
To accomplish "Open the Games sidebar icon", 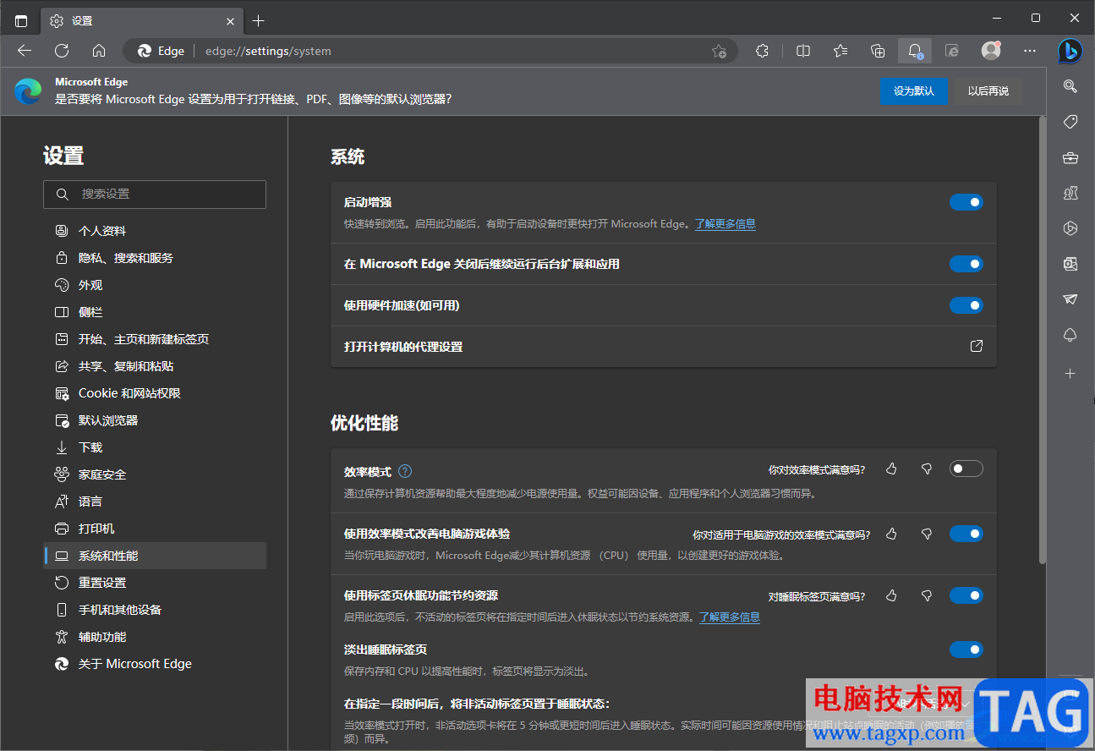I will tap(1070, 193).
